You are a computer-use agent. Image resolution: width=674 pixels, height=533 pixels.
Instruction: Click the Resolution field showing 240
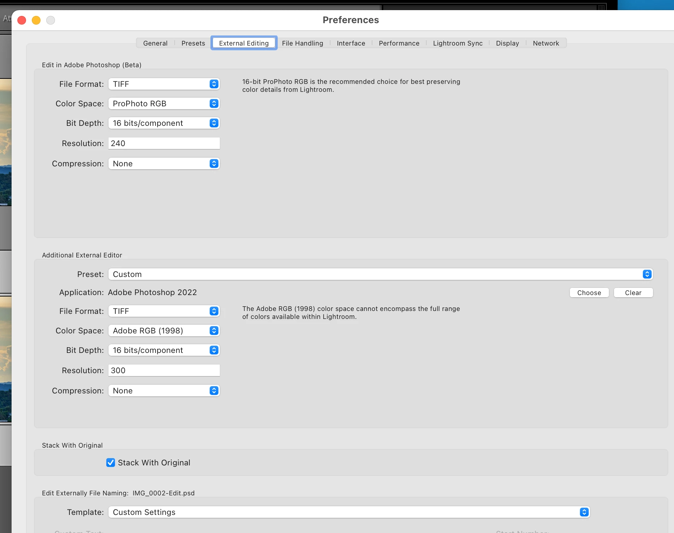[164, 143]
